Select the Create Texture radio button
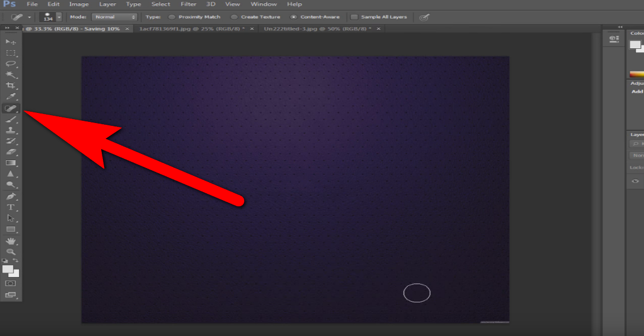This screenshot has height=336, width=644. 235,17
